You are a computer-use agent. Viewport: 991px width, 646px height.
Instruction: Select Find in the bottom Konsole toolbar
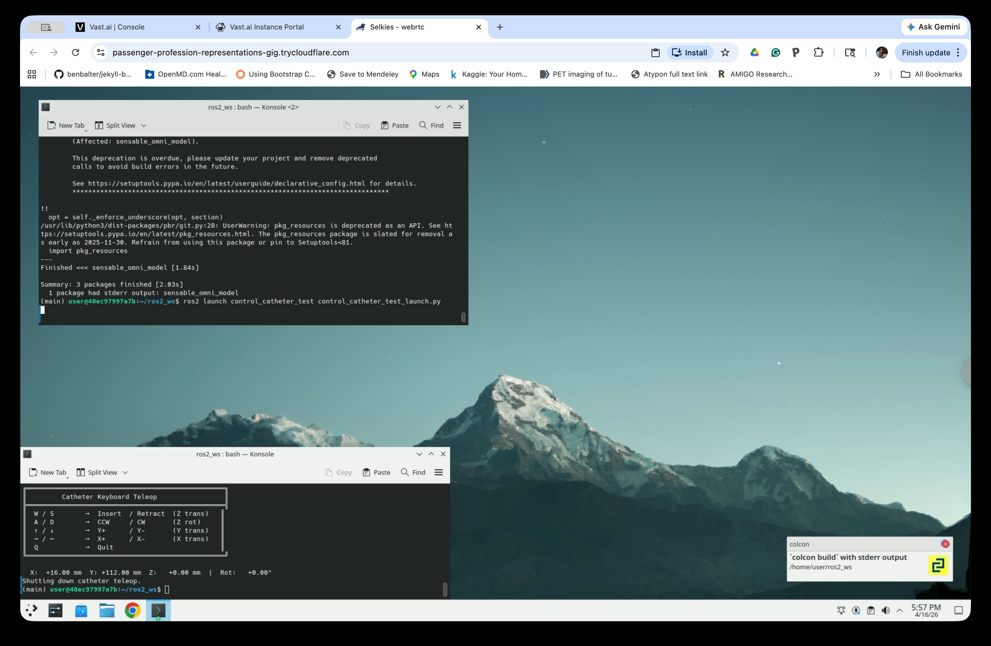[413, 472]
